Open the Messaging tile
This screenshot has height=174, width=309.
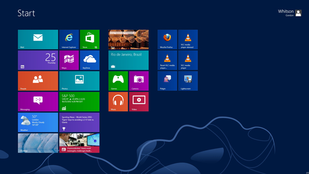pos(38,101)
